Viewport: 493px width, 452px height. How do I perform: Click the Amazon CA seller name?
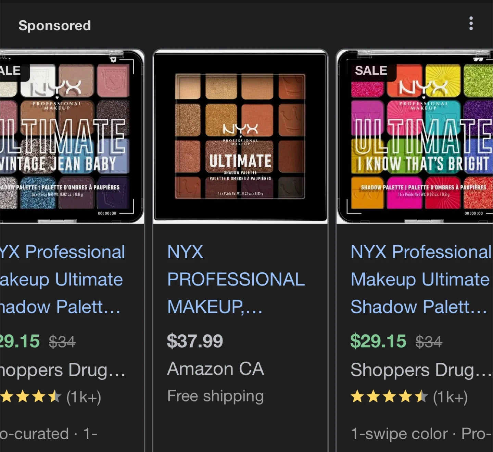click(216, 369)
